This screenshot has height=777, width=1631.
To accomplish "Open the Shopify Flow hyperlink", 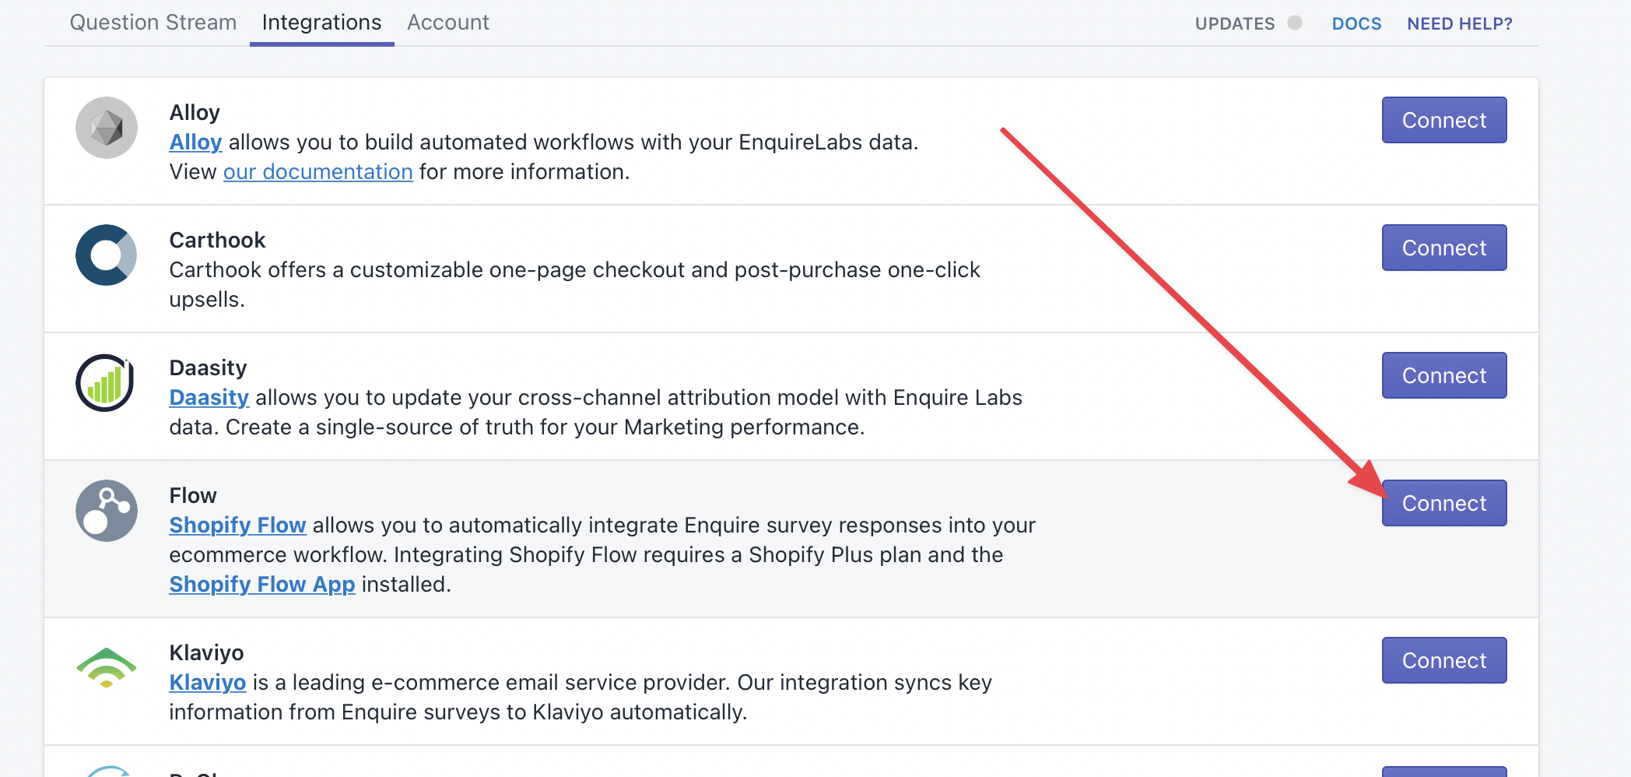I will pyautogui.click(x=237, y=526).
